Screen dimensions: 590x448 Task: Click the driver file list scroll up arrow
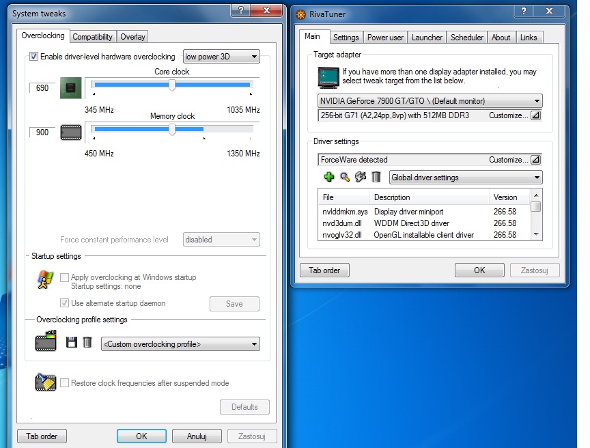[536, 195]
